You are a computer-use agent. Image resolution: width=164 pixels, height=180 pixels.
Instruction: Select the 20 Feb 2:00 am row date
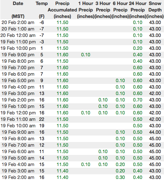(18, 23)
